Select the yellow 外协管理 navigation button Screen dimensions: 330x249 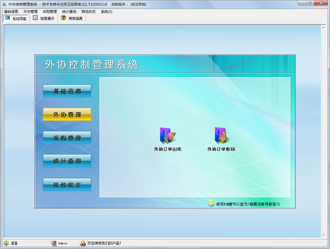tap(67, 114)
